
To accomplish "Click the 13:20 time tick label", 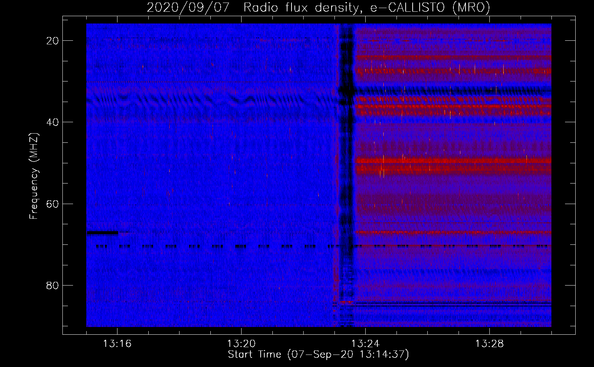I will (x=241, y=344).
